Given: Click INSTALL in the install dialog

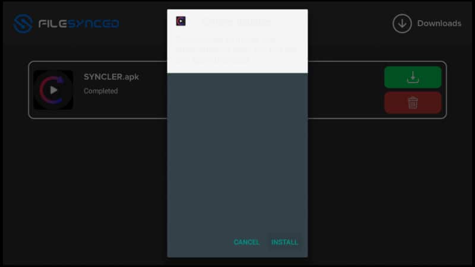Looking at the screenshot, I should (x=284, y=242).
